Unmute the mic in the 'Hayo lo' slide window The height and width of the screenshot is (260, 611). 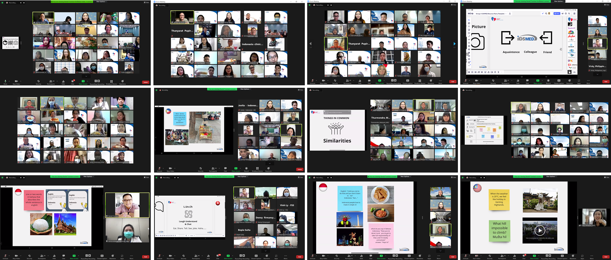(x=313, y=257)
